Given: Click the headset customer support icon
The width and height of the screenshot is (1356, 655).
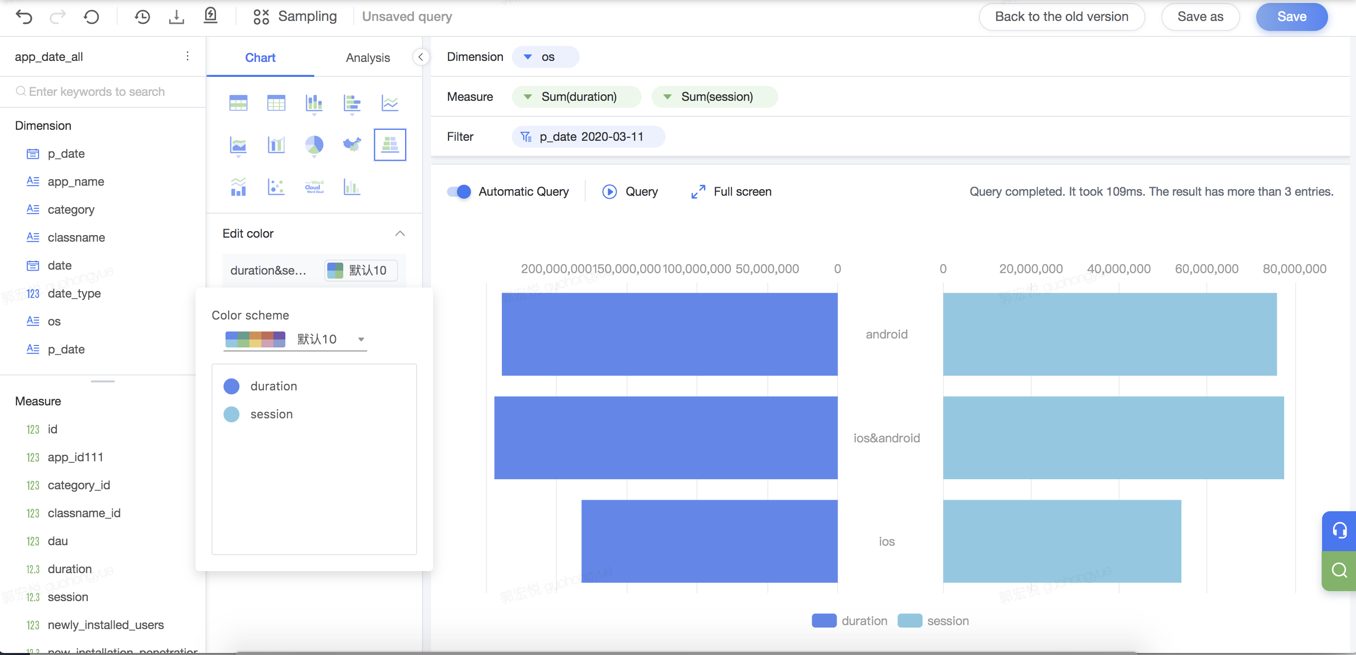Looking at the screenshot, I should click(x=1339, y=530).
